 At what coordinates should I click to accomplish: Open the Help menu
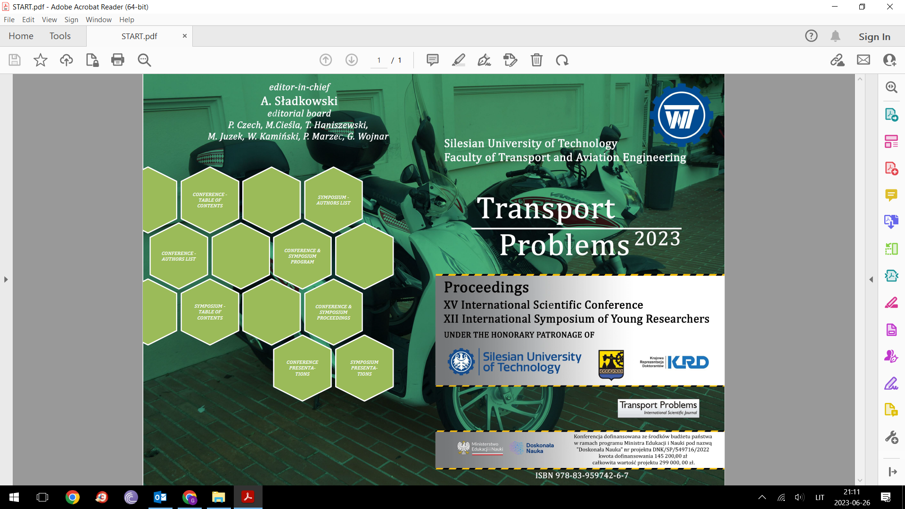(x=127, y=19)
